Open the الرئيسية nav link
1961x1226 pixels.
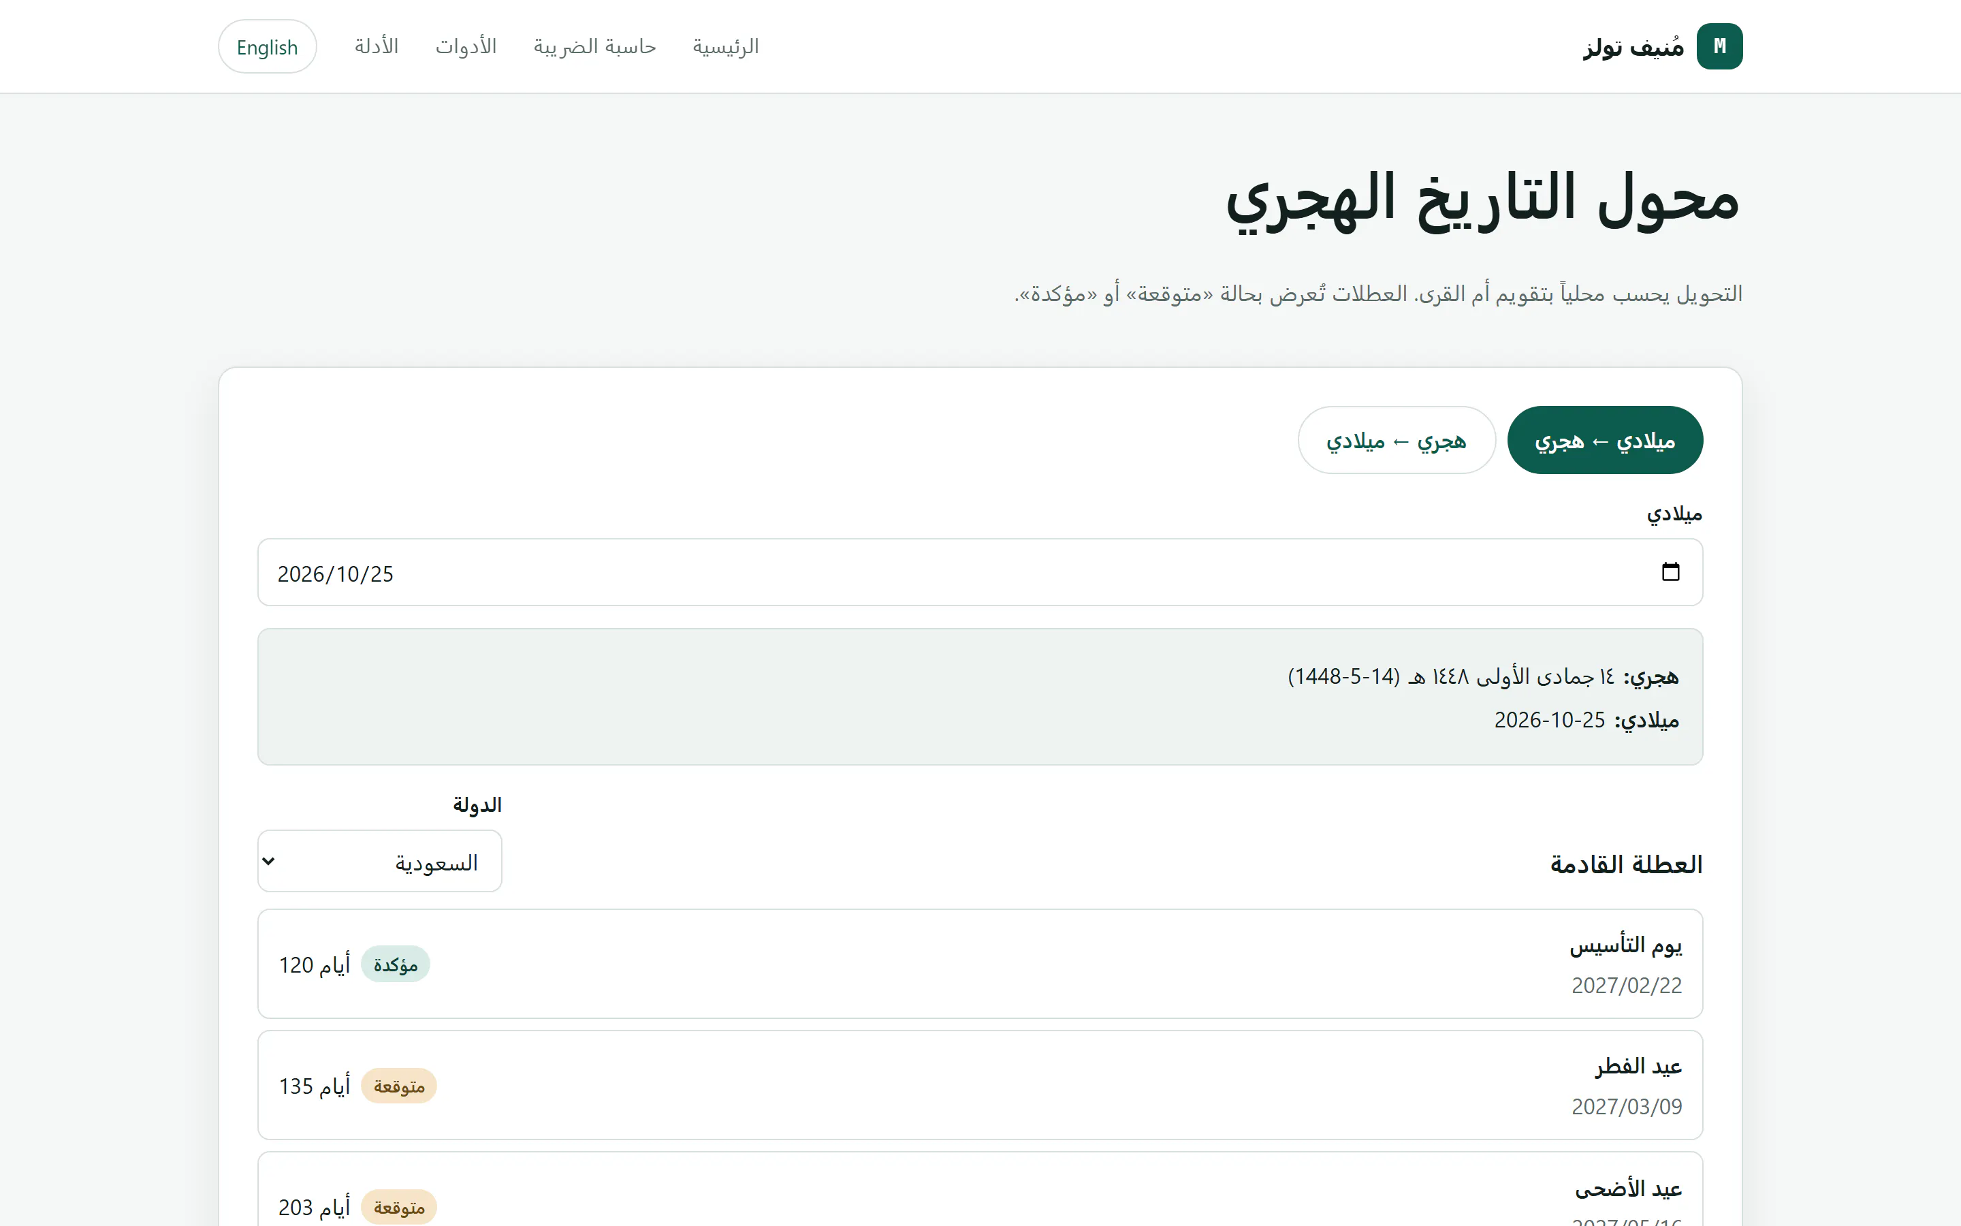point(725,46)
